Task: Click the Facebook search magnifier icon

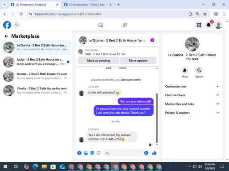Action: click(17, 25)
